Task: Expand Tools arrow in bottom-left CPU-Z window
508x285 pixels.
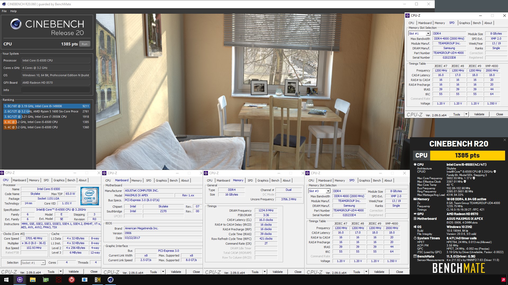Action: pyautogui.click(x=61, y=272)
